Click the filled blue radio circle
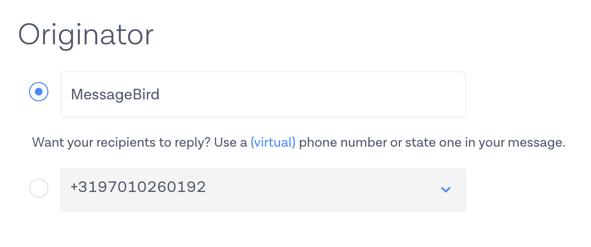 [39, 92]
